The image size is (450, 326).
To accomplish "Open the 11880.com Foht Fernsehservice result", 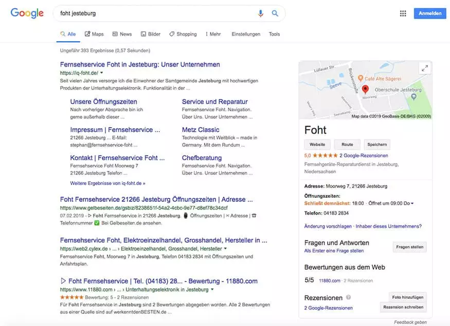I will coord(159,281).
